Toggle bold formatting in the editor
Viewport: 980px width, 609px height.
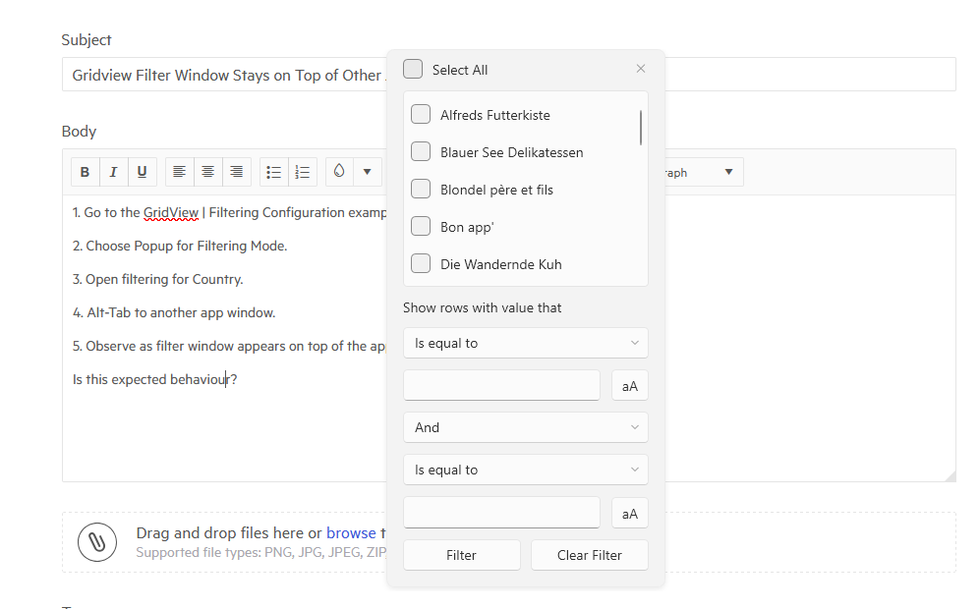[x=85, y=172]
